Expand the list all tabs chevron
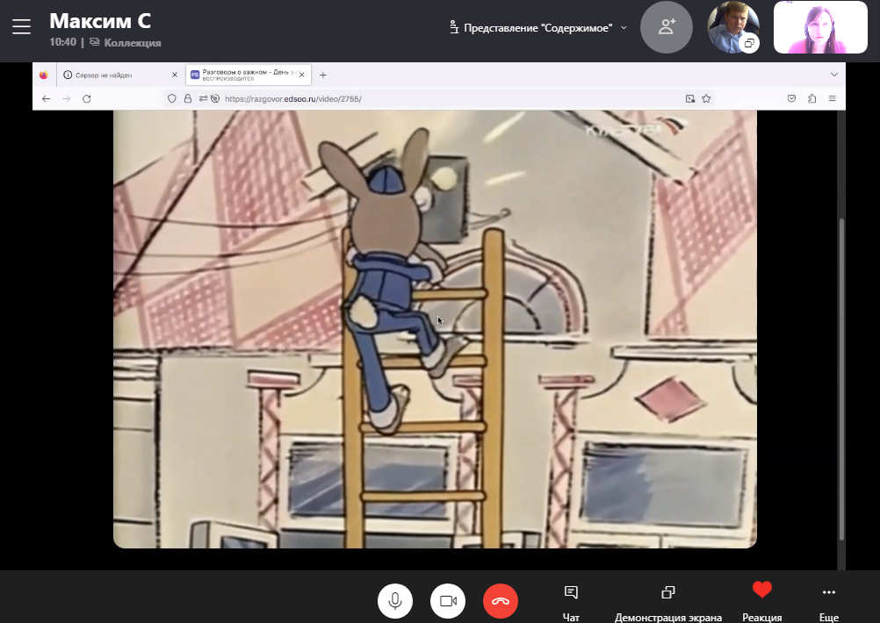Image resolution: width=880 pixels, height=623 pixels. tap(834, 75)
